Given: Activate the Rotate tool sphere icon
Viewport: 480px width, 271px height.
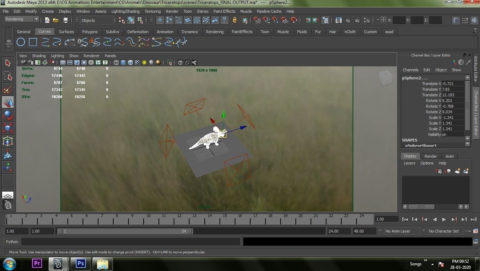Looking at the screenshot, I should coord(8,115).
